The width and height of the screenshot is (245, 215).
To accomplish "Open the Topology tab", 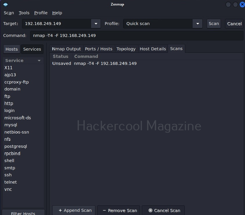I will 126,49.
